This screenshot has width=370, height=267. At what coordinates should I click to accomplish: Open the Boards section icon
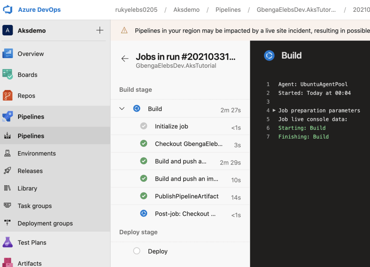coord(8,74)
